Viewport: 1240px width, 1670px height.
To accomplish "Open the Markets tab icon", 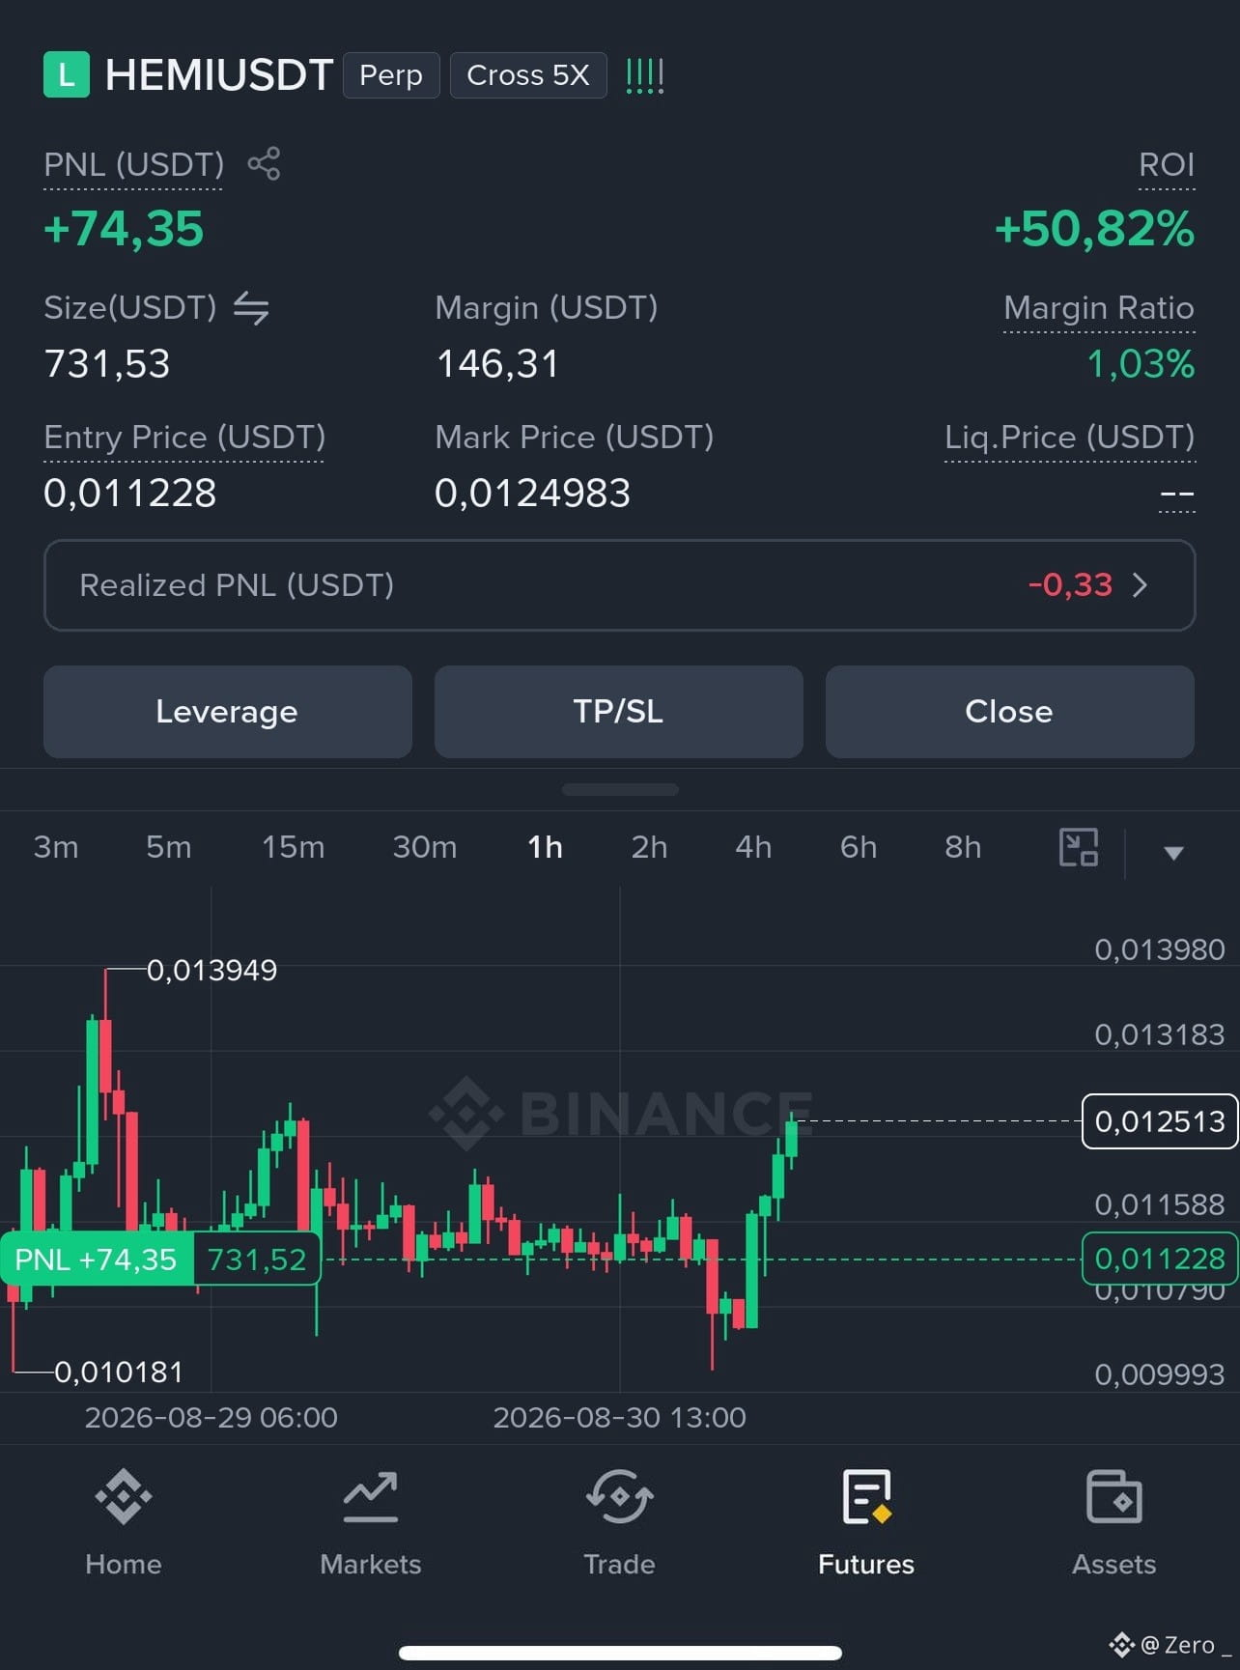I will [x=371, y=1497].
